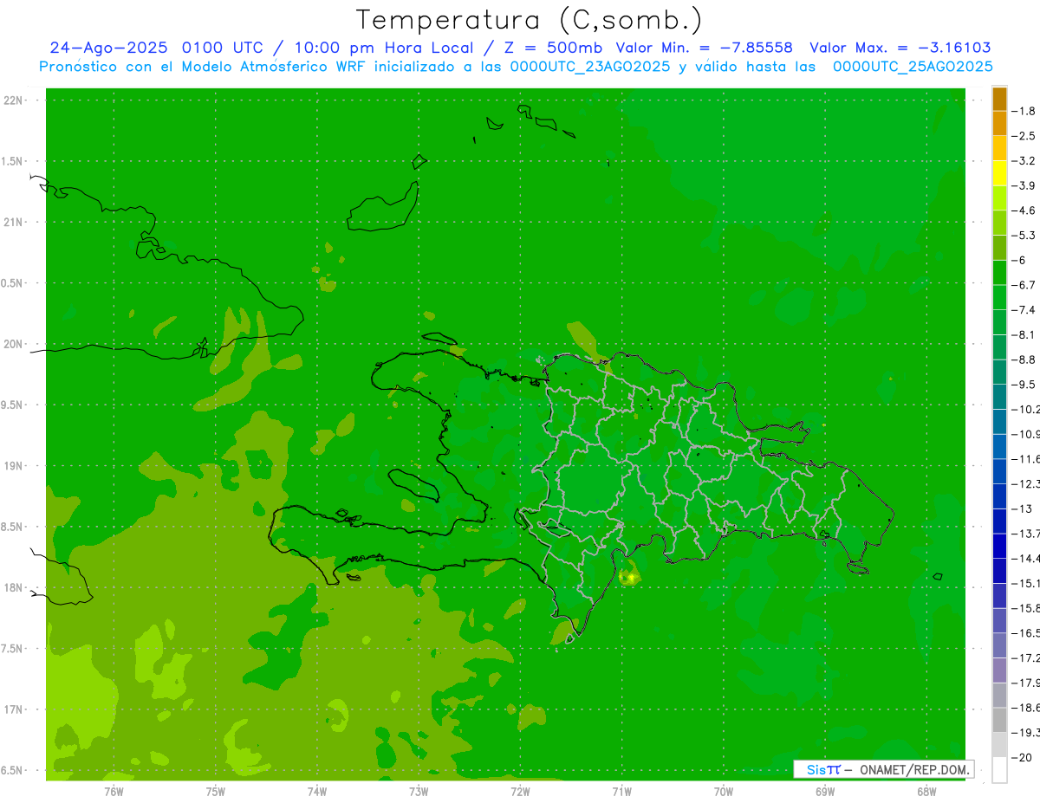Click the "76W" longitude label
The image size is (1040, 803).
[114, 791]
